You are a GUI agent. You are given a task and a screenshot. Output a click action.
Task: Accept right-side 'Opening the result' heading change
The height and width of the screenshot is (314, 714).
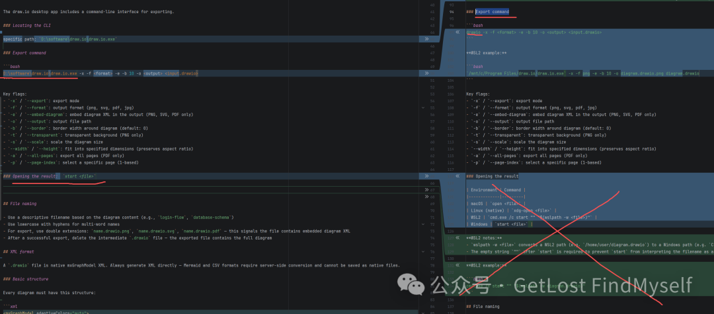coord(457,176)
